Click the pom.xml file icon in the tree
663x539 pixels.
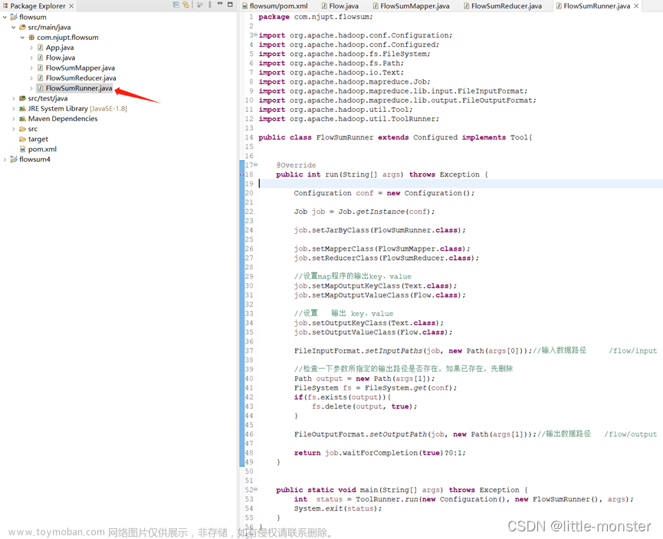[x=23, y=149]
